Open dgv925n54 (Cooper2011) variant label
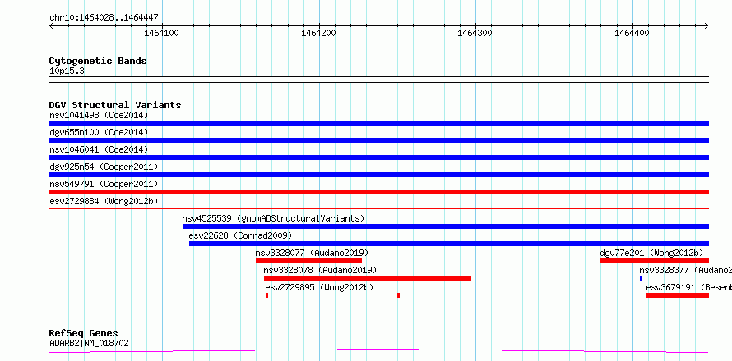 tap(104, 167)
